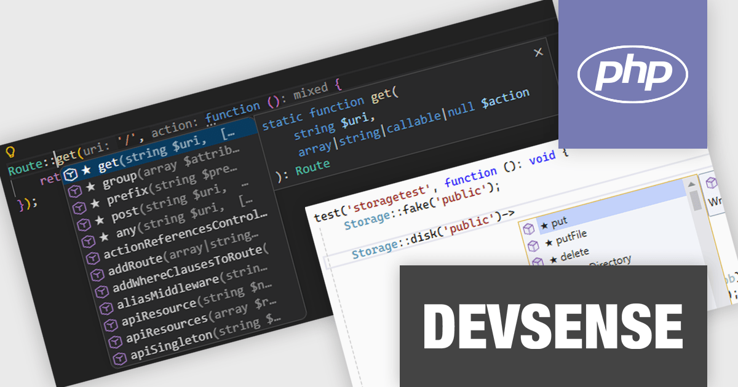Click the cube icon beside put
This screenshot has width=738, height=387.
(529, 229)
